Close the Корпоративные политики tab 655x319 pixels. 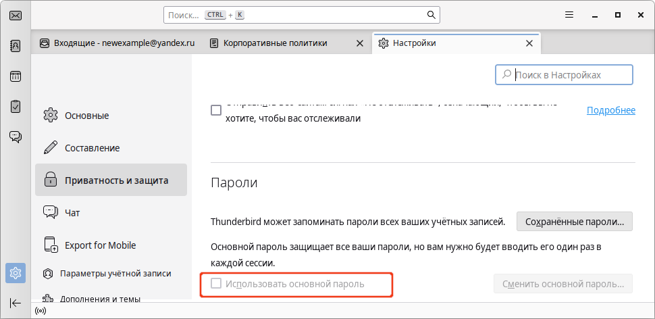tap(359, 43)
